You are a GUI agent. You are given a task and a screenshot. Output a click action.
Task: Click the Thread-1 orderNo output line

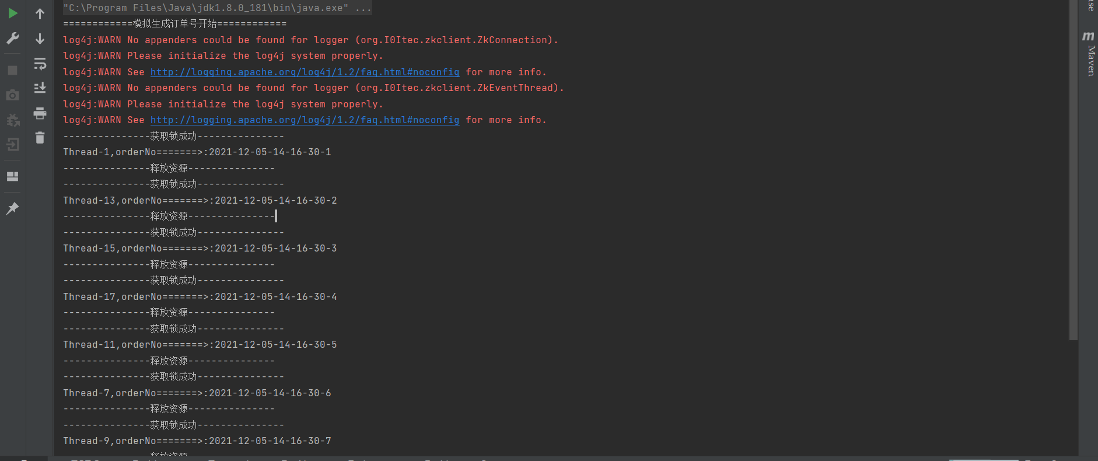[197, 152]
